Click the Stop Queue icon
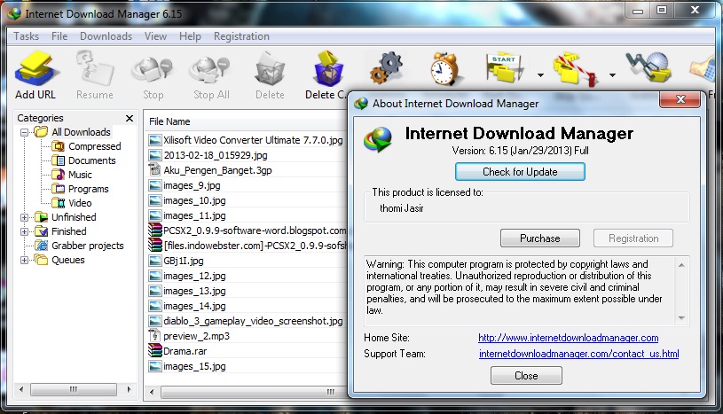The image size is (723, 414). pos(576,69)
